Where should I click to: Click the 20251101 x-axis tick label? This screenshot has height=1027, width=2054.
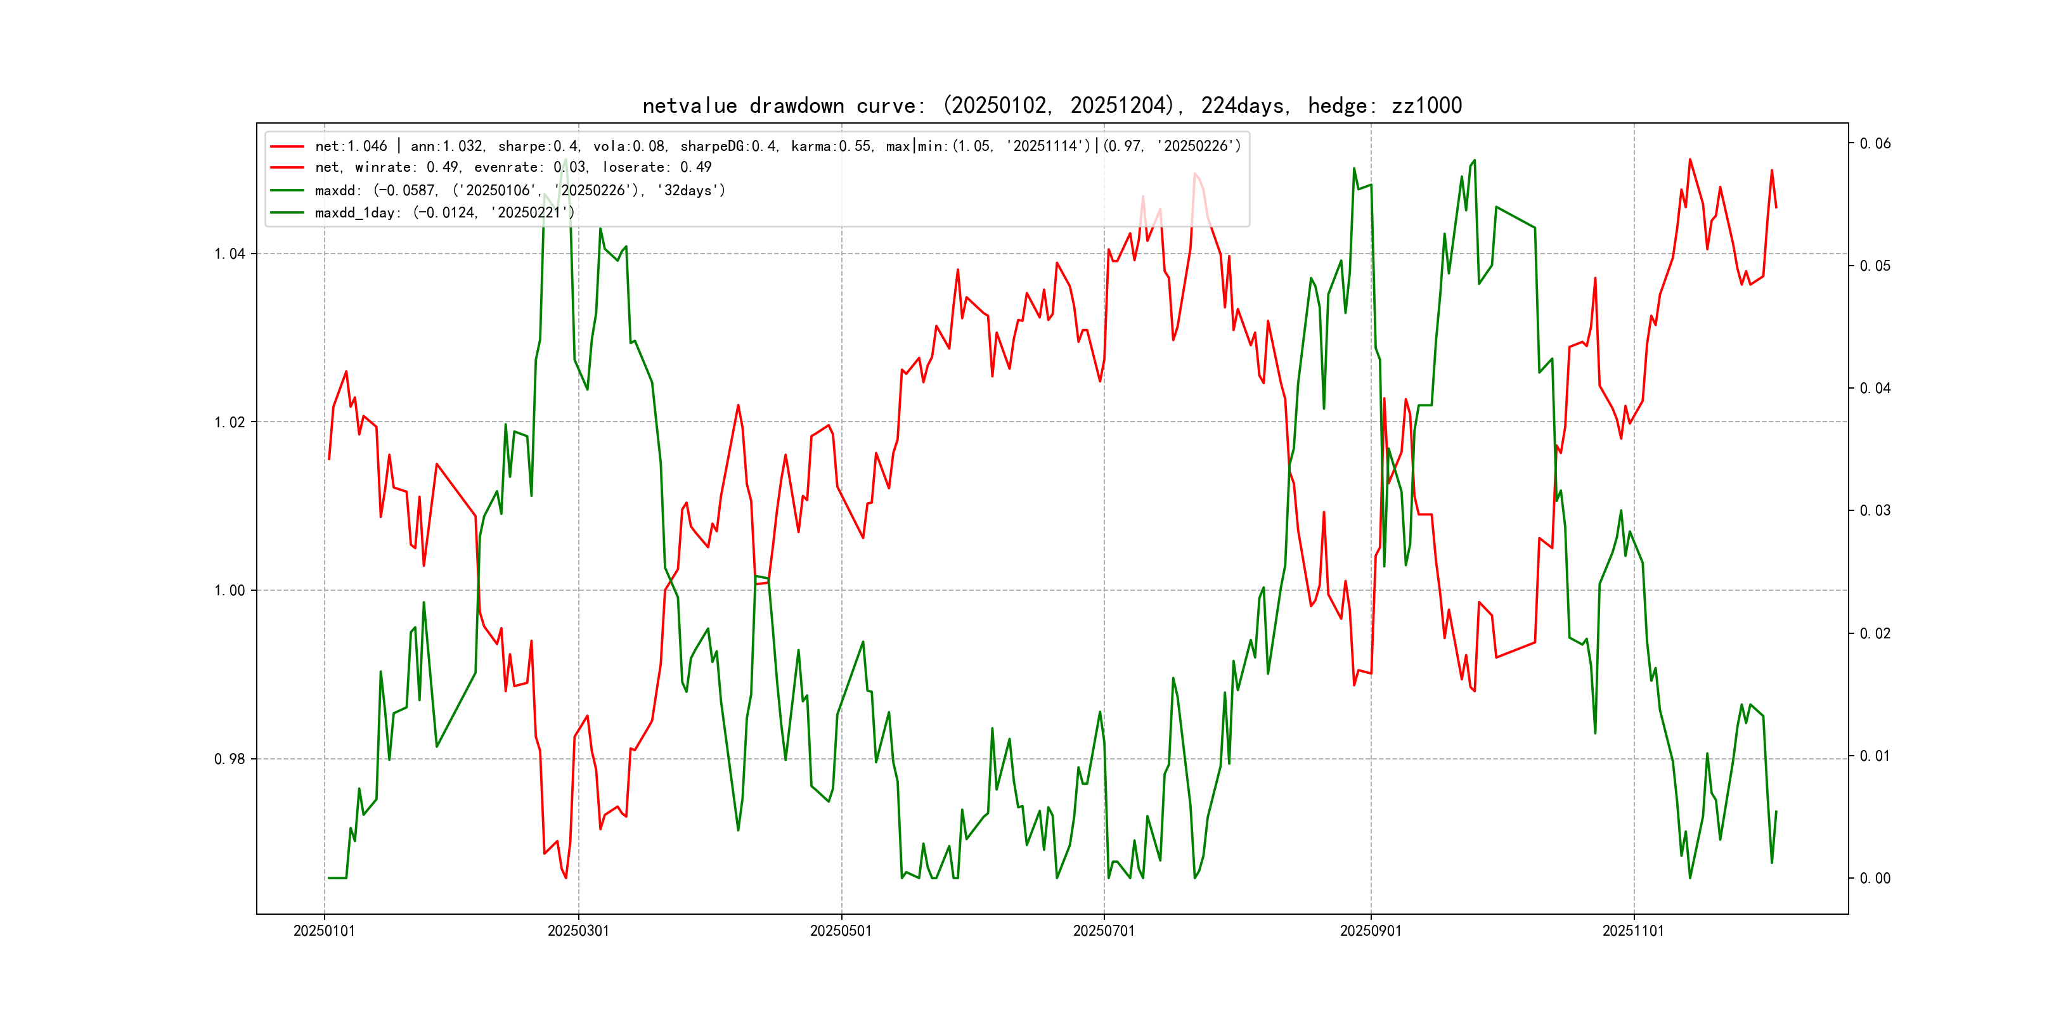[x=1633, y=931]
